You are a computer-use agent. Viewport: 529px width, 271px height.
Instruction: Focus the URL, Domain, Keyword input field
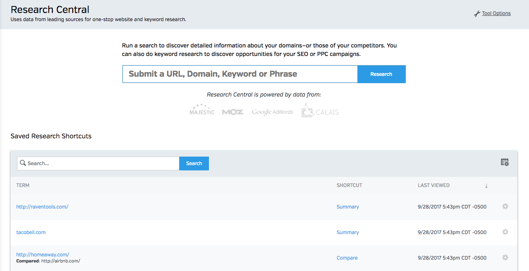pos(240,74)
